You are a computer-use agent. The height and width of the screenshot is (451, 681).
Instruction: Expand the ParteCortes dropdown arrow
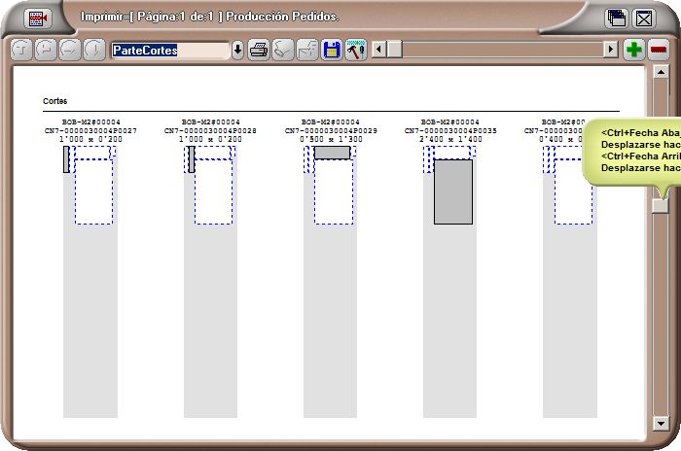tap(238, 50)
